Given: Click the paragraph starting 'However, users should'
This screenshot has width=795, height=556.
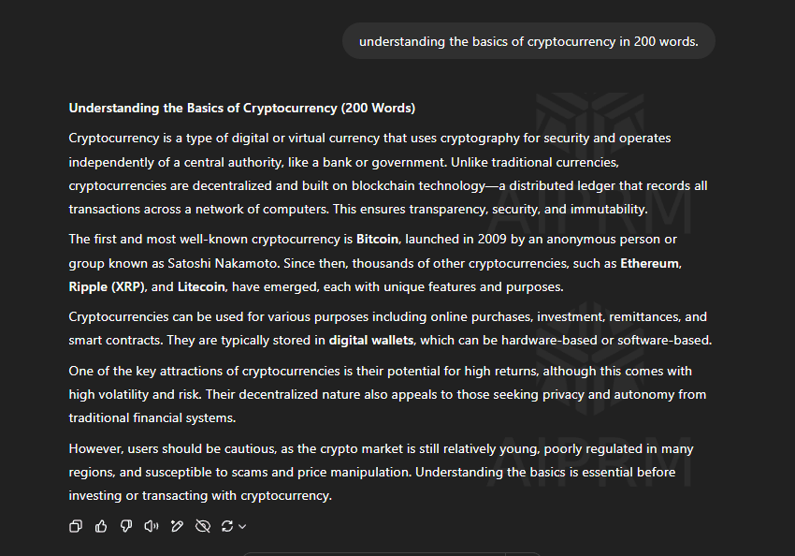Looking at the screenshot, I should click(381, 472).
